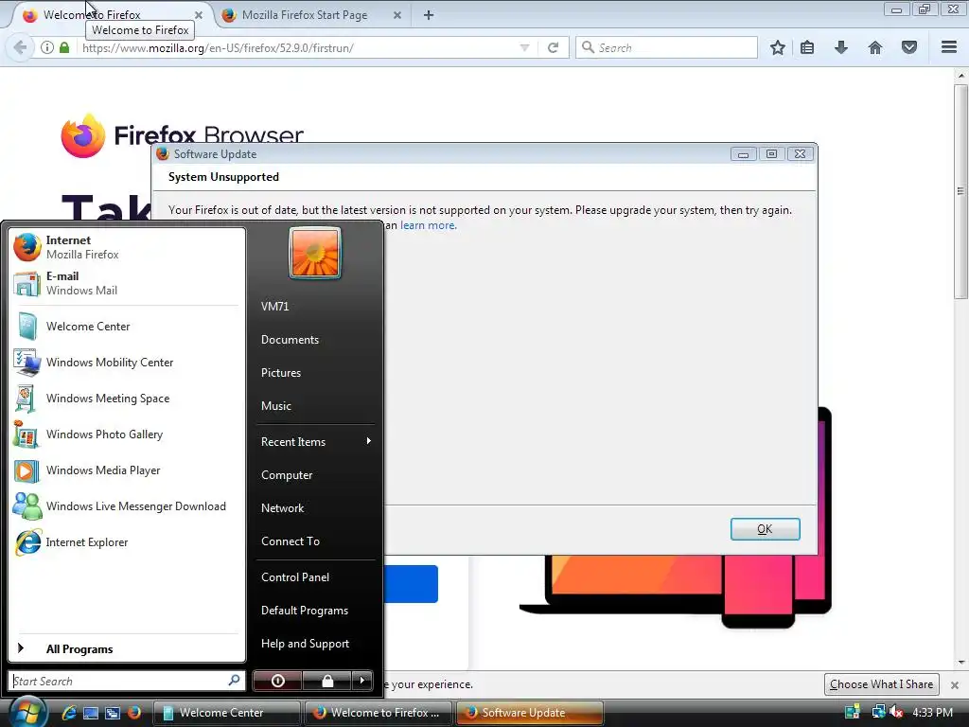969x727 pixels.
Task: Open the shutdown options arrow menu
Action: (362, 681)
